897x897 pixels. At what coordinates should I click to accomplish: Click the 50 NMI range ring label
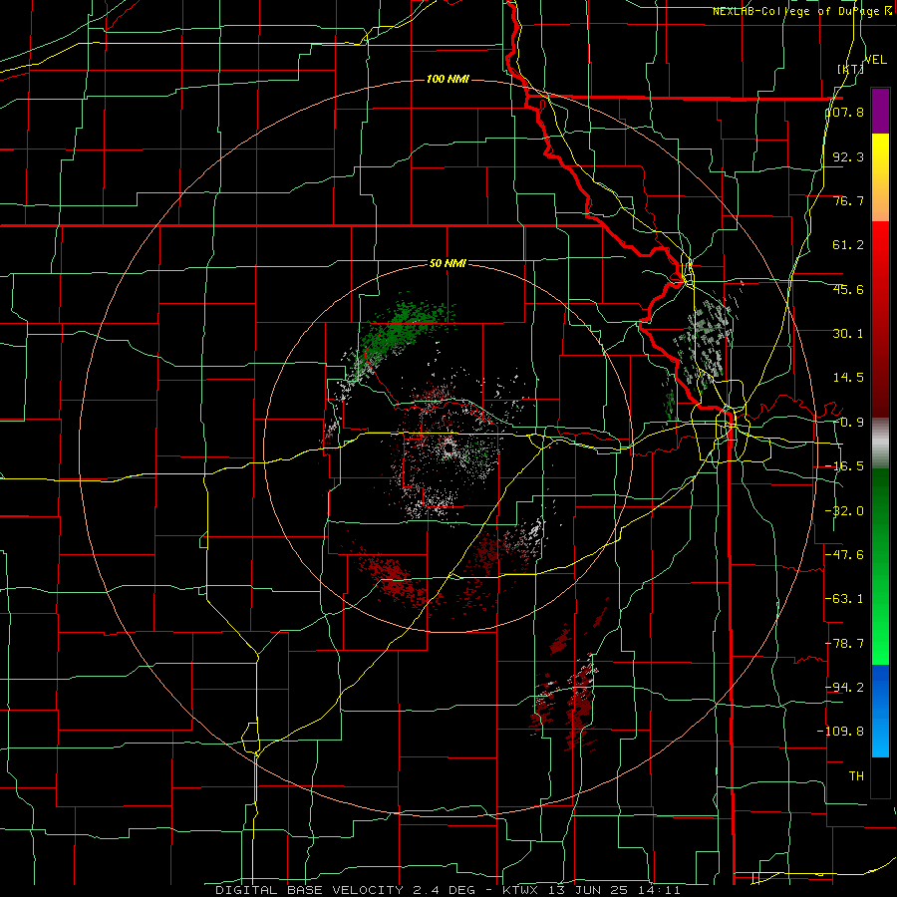448,263
